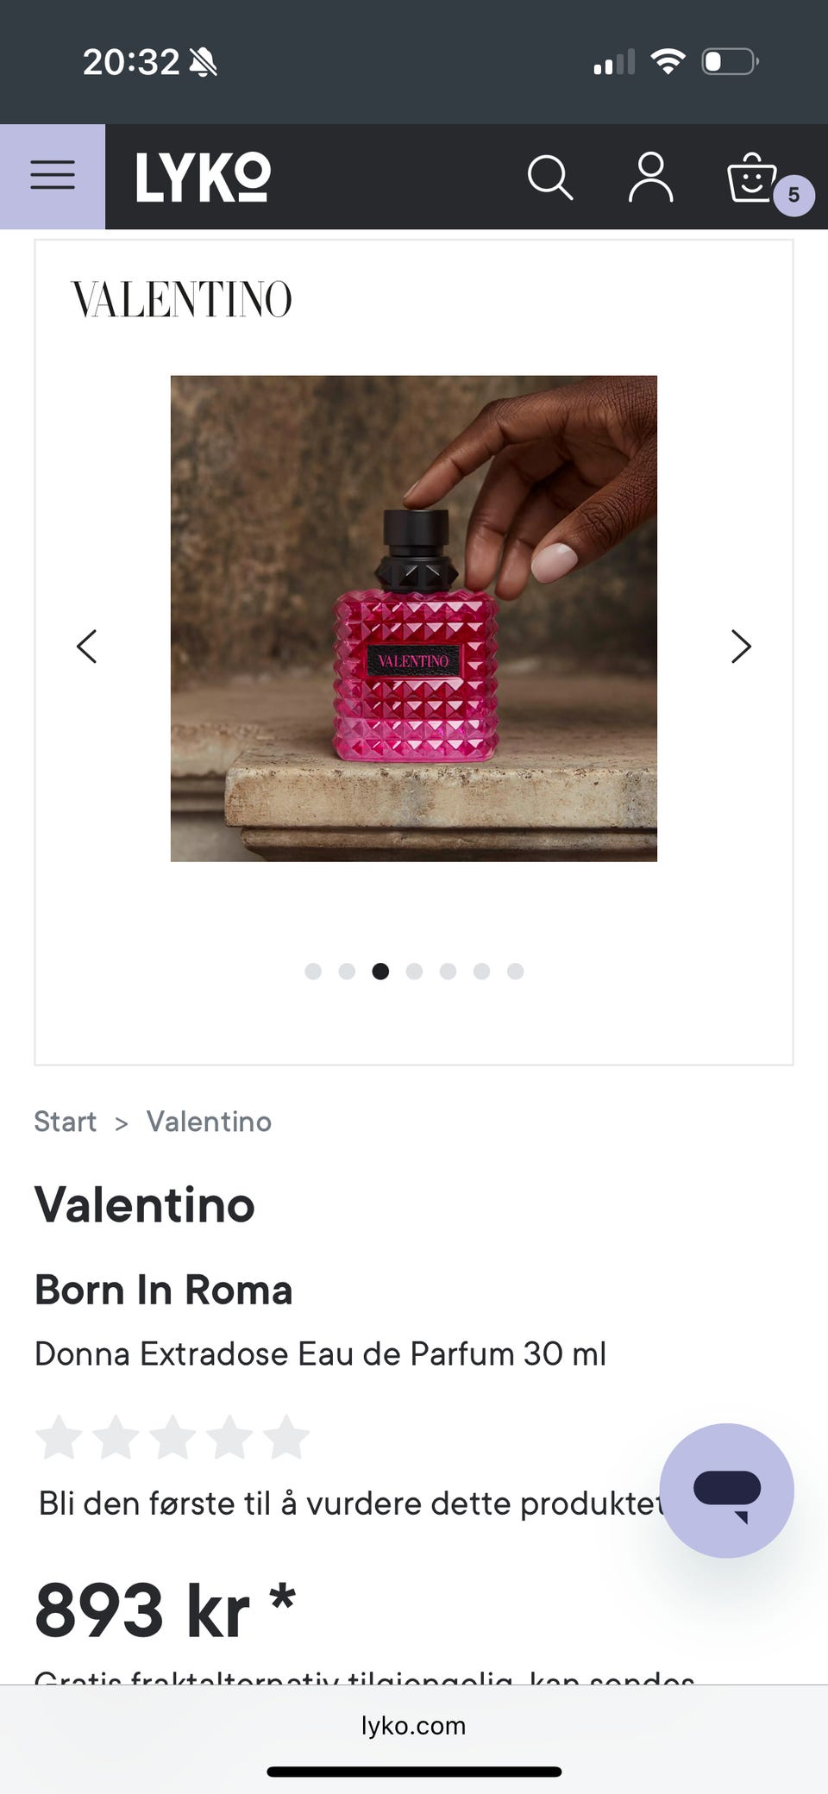Viewport: 828px width, 1794px height.
Task: Open the user account icon
Action: pyautogui.click(x=650, y=178)
